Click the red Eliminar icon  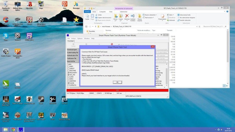[x=127, y=16]
